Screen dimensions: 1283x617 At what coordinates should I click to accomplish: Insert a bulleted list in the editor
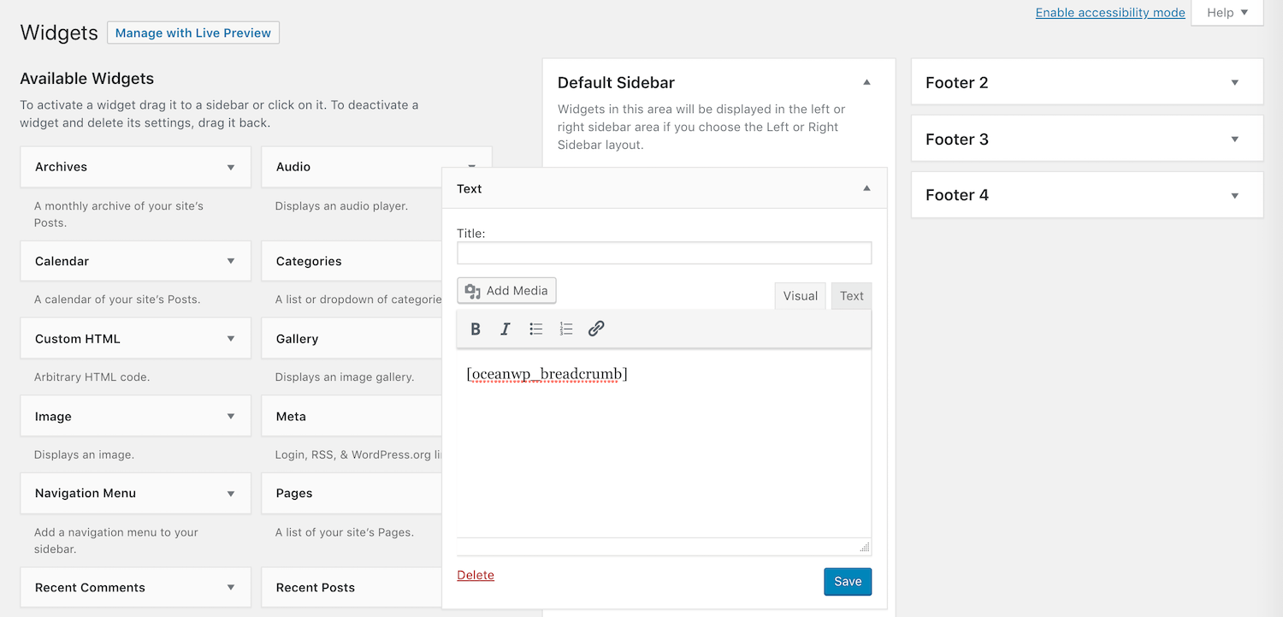coord(535,329)
